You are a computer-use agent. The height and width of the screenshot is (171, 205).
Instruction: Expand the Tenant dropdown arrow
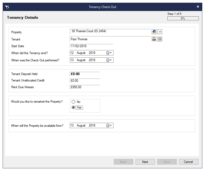[160, 39]
